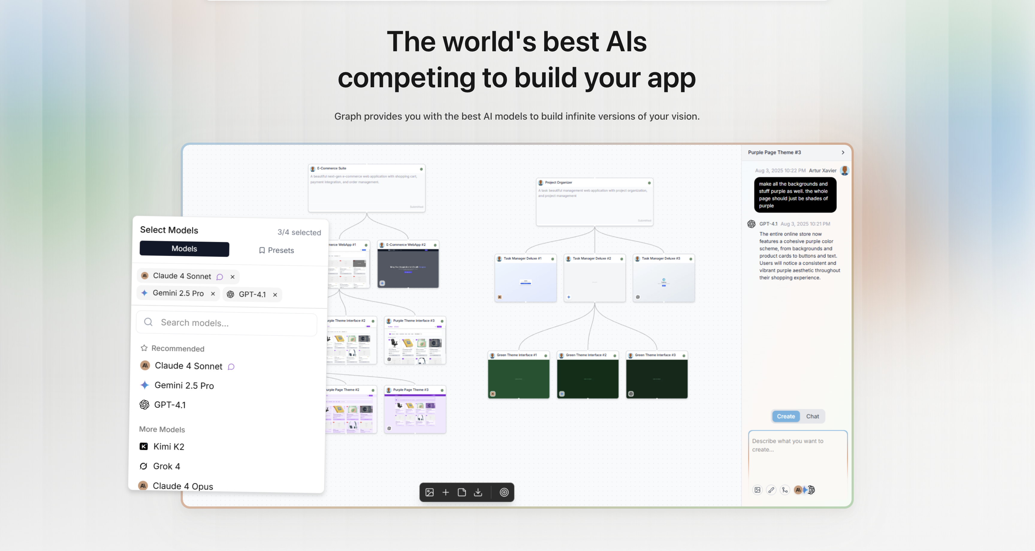Click the OpenAI model avatar below the prompt box
This screenshot has height=551, width=1035.
click(x=811, y=490)
